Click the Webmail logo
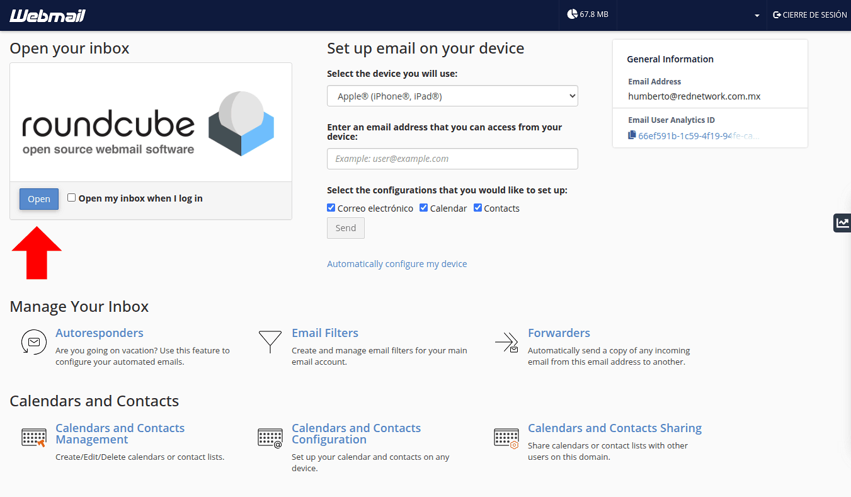The height and width of the screenshot is (497, 851). (x=47, y=15)
